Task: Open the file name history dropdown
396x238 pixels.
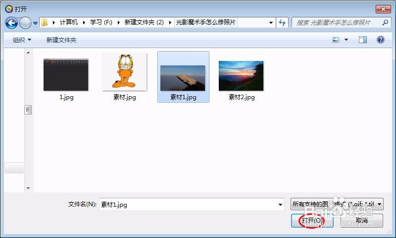Action: 280,204
